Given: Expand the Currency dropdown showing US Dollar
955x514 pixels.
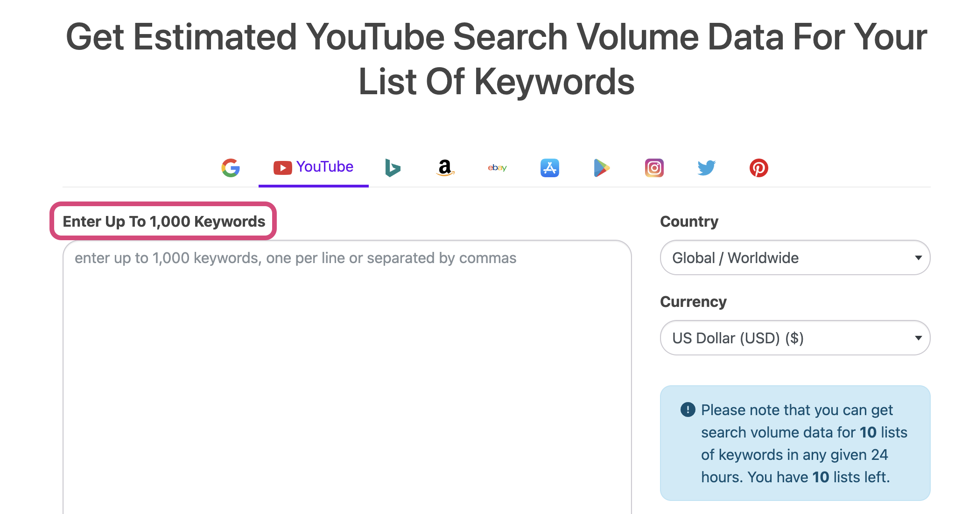Looking at the screenshot, I should (x=795, y=338).
